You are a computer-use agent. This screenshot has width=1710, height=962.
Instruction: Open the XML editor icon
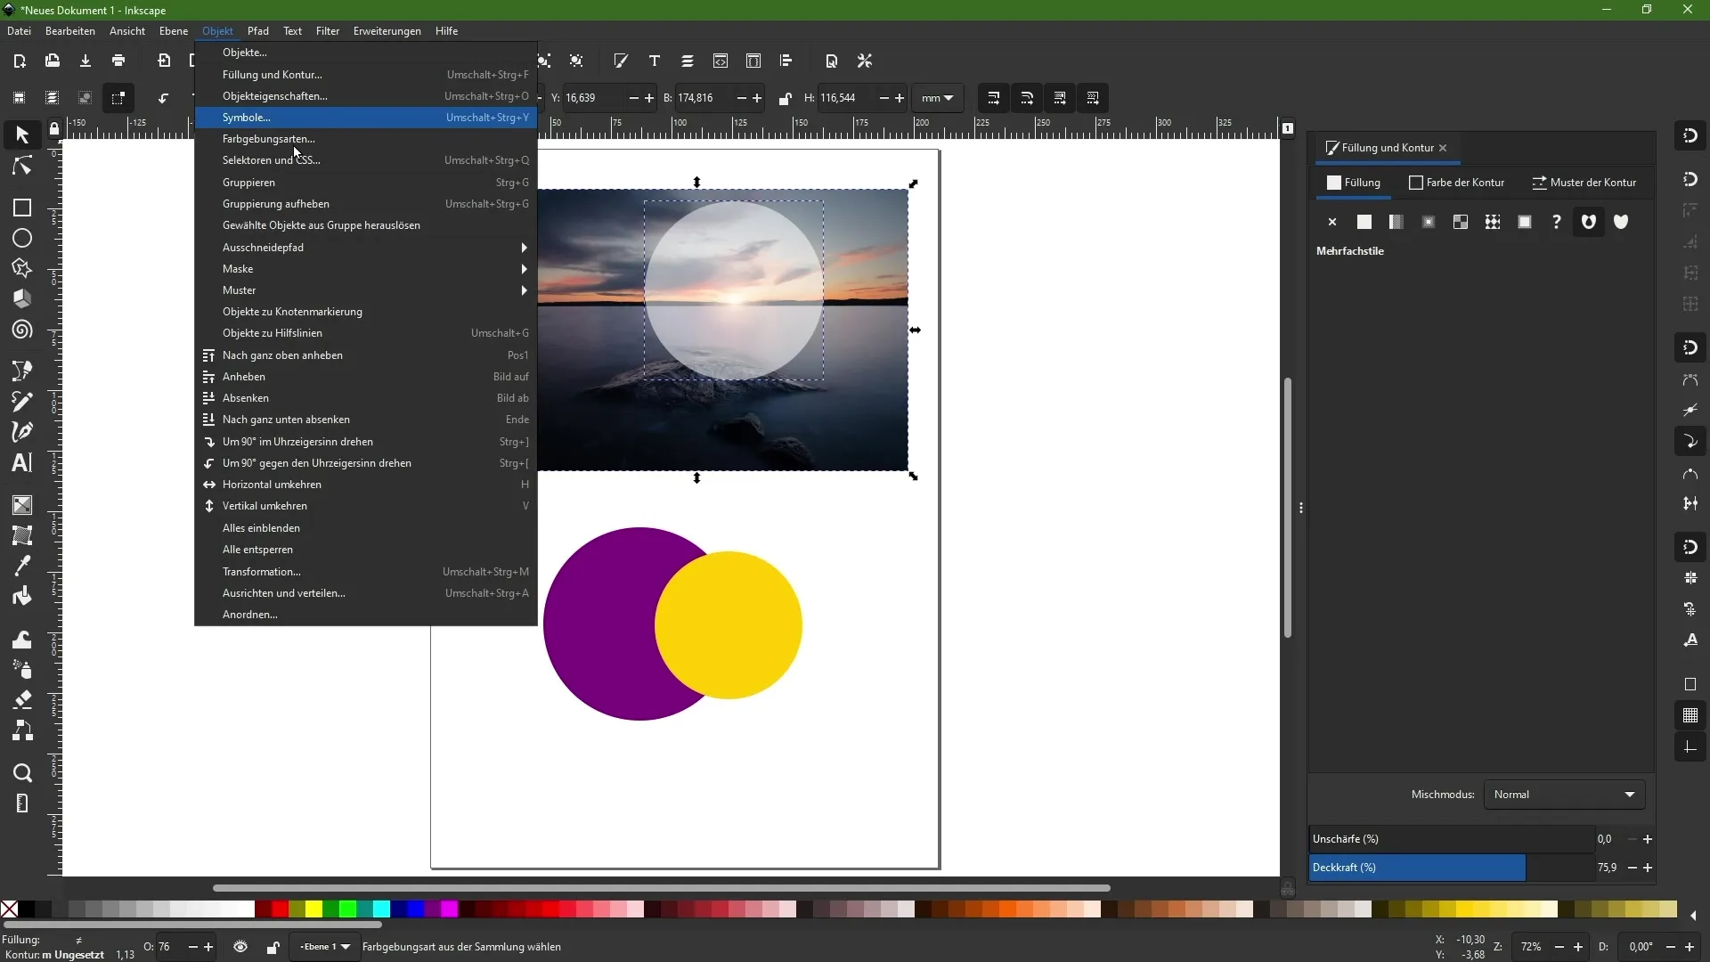pos(721,61)
